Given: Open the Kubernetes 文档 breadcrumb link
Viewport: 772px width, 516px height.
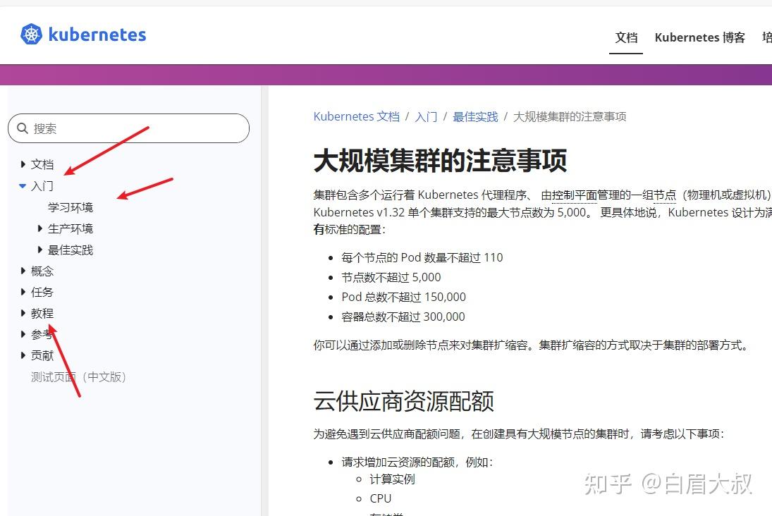Looking at the screenshot, I should [357, 116].
